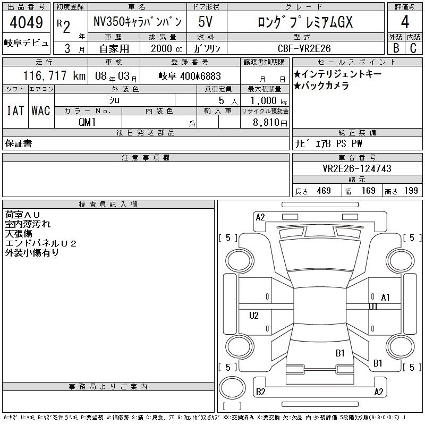The height and width of the screenshot is (425, 425).
Task: Select auction venue 岐阜デビュー
Action: coord(26,43)
